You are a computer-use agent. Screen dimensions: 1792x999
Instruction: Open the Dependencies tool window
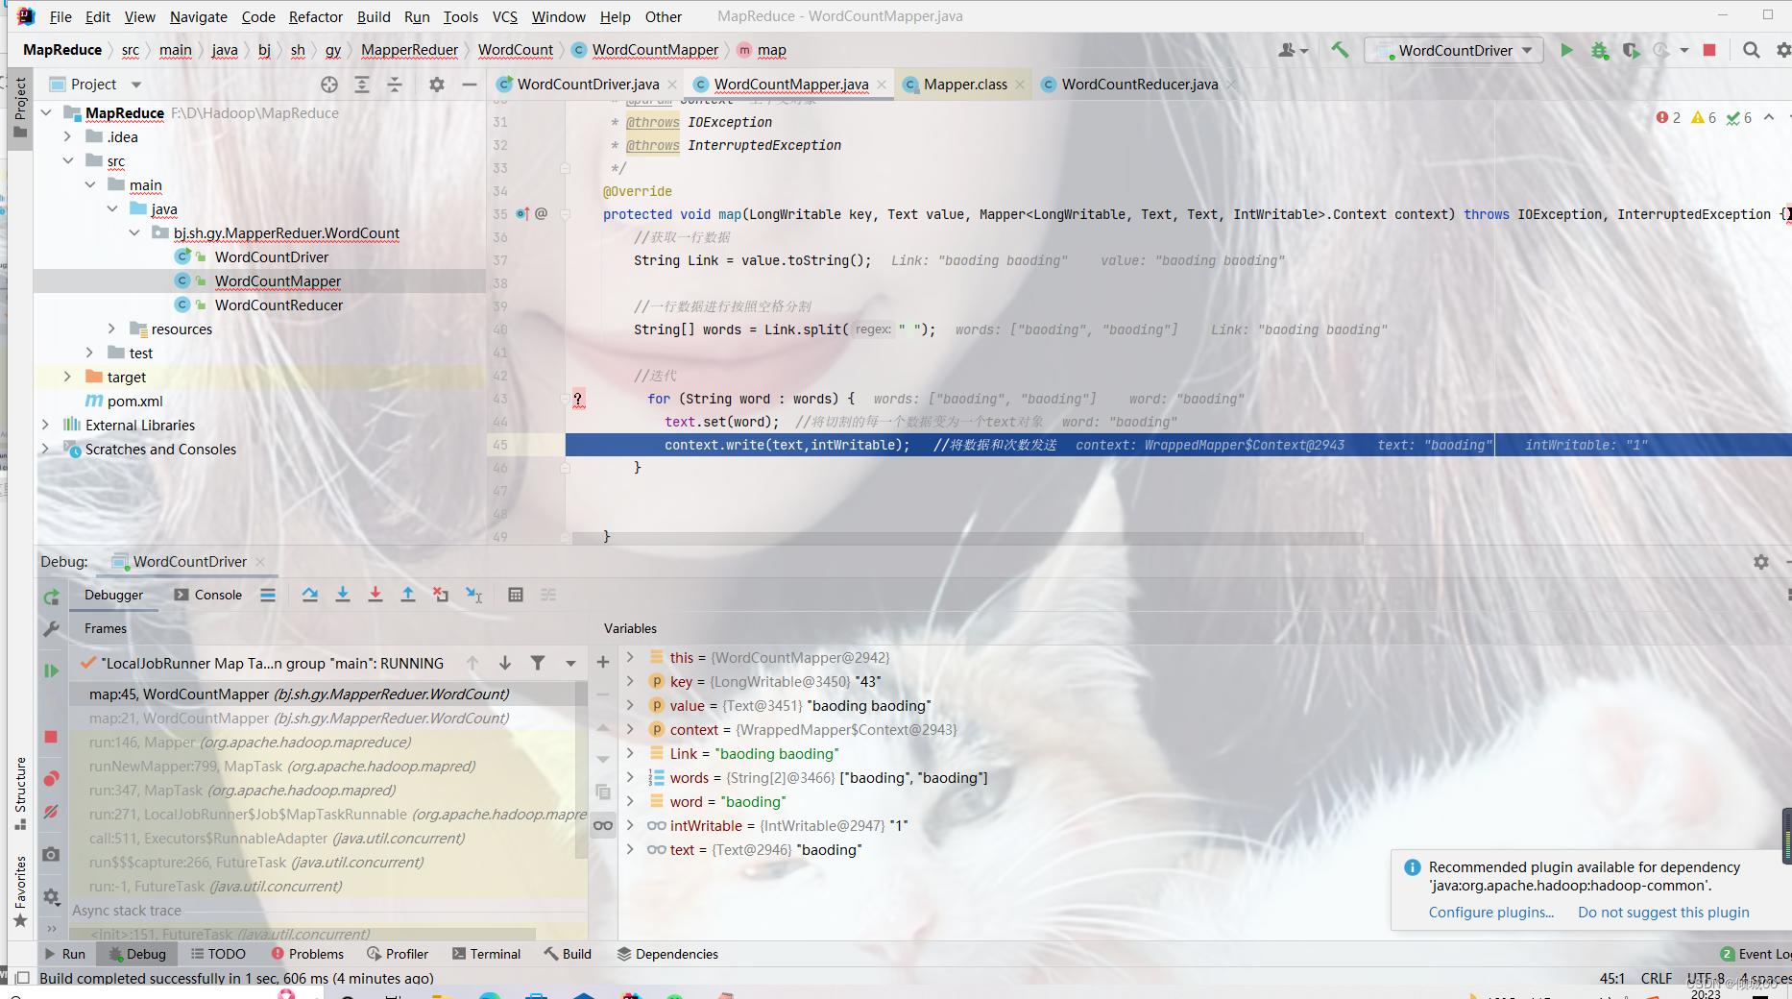pos(667,954)
